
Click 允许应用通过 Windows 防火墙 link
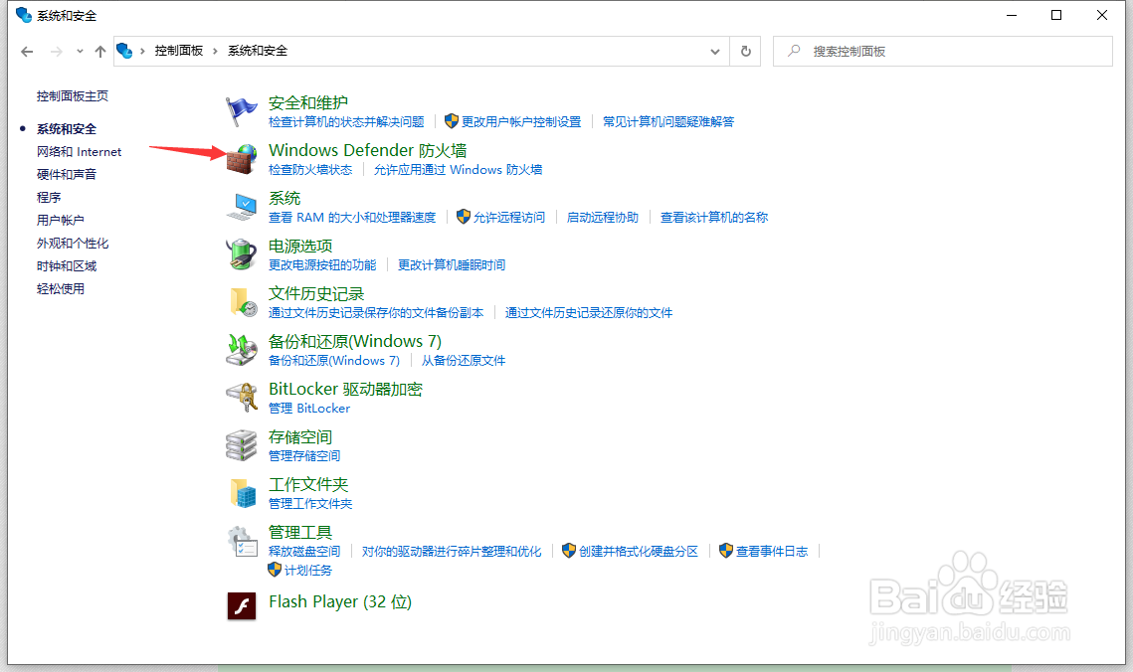[x=458, y=170]
